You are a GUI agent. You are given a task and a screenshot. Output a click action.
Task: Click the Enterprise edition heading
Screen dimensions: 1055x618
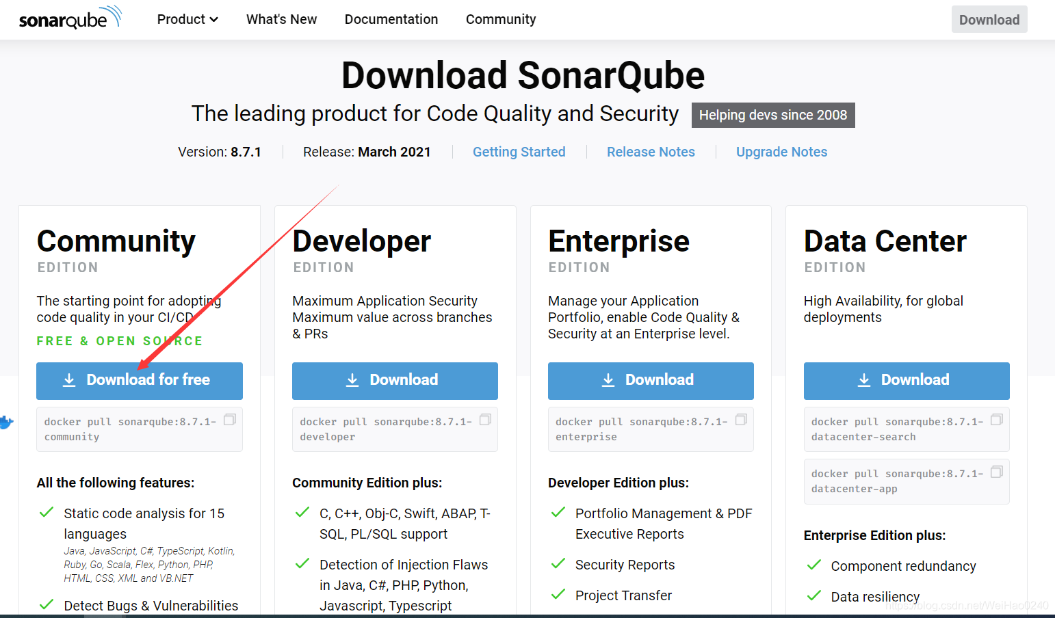point(619,241)
